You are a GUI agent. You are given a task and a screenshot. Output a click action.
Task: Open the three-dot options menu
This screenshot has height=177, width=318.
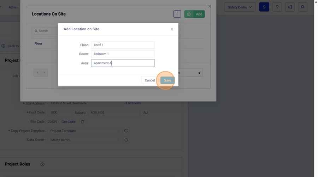click(177, 14)
